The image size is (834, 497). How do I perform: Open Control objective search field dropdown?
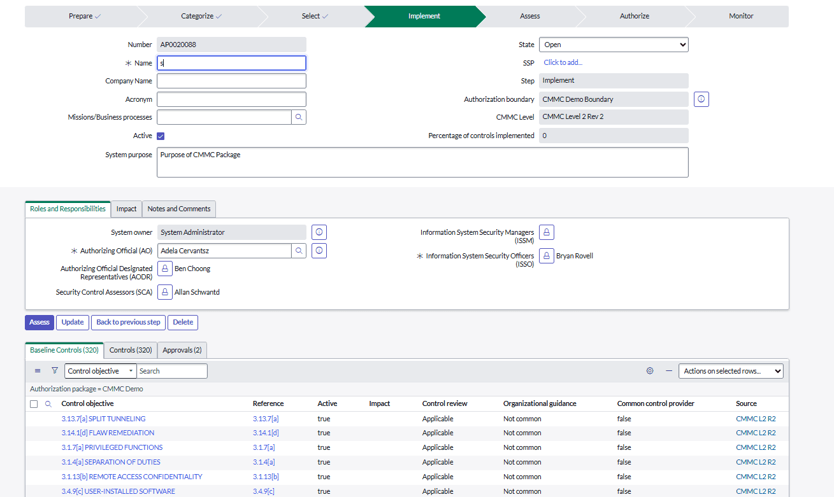tap(101, 371)
